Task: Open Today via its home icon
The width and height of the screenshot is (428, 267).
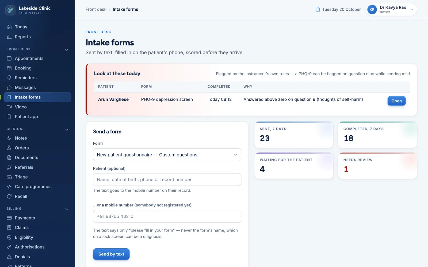Action: click(9, 27)
